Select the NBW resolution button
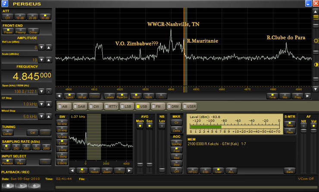Viewport: 319px width, 192px height. (136, 96)
